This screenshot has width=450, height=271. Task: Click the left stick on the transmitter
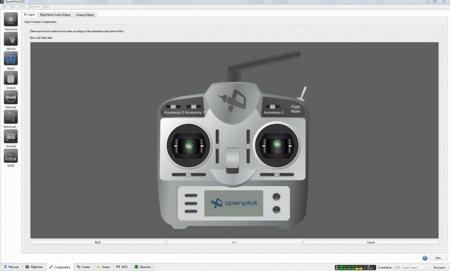point(189,146)
